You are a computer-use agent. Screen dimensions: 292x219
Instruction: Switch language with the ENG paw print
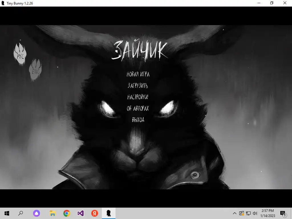pyautogui.click(x=35, y=70)
